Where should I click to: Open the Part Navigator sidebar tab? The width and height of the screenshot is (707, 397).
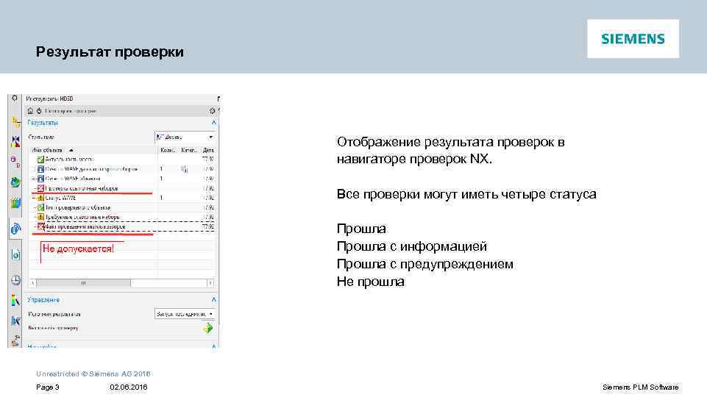coord(15,162)
